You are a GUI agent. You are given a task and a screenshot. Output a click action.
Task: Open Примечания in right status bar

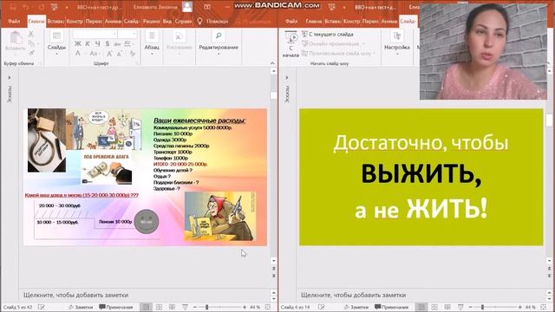[392, 307]
